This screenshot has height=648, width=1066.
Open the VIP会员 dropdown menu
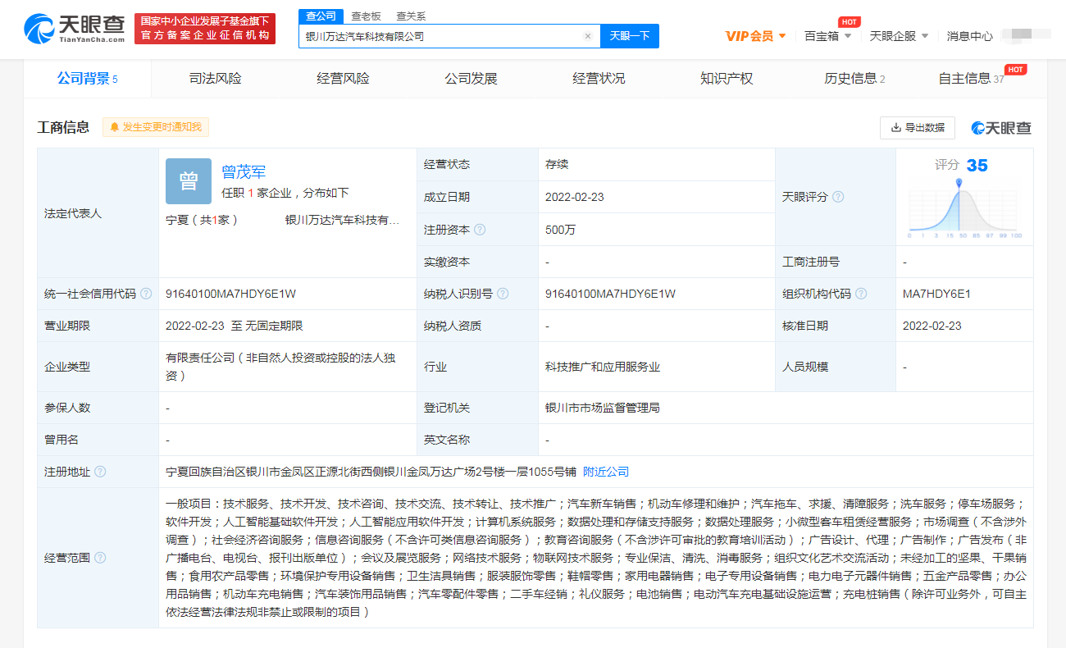coord(751,36)
